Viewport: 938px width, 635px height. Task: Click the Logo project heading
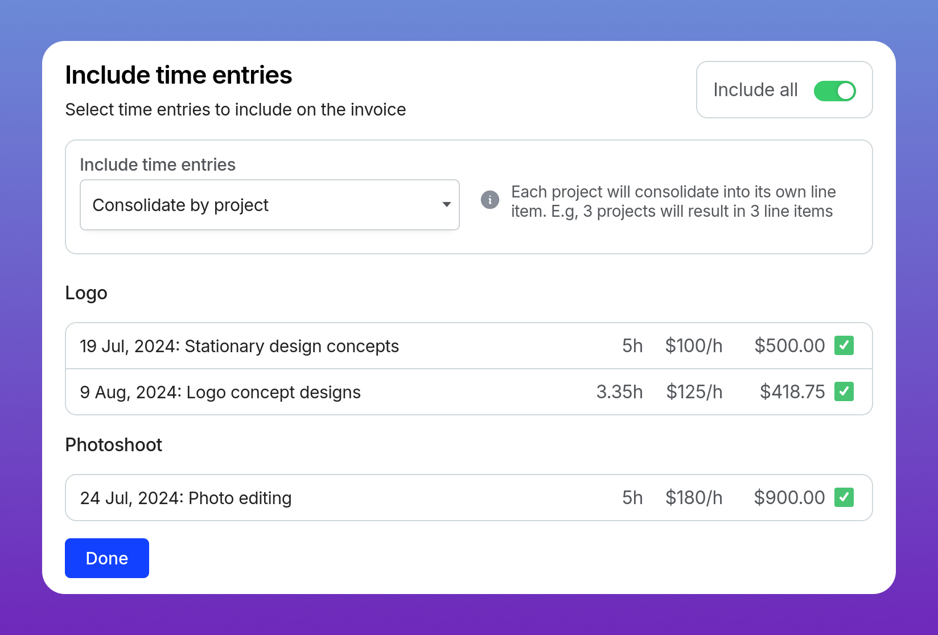87,293
